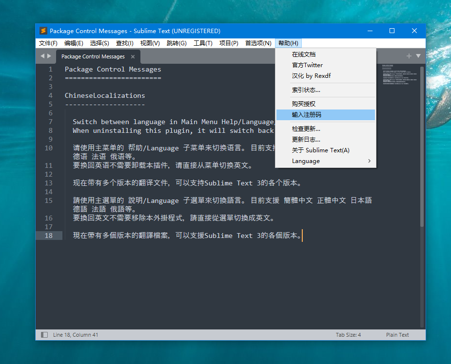Maximize the Sublime Text window
Image resolution: width=451 pixels, height=364 pixels.
392,31
